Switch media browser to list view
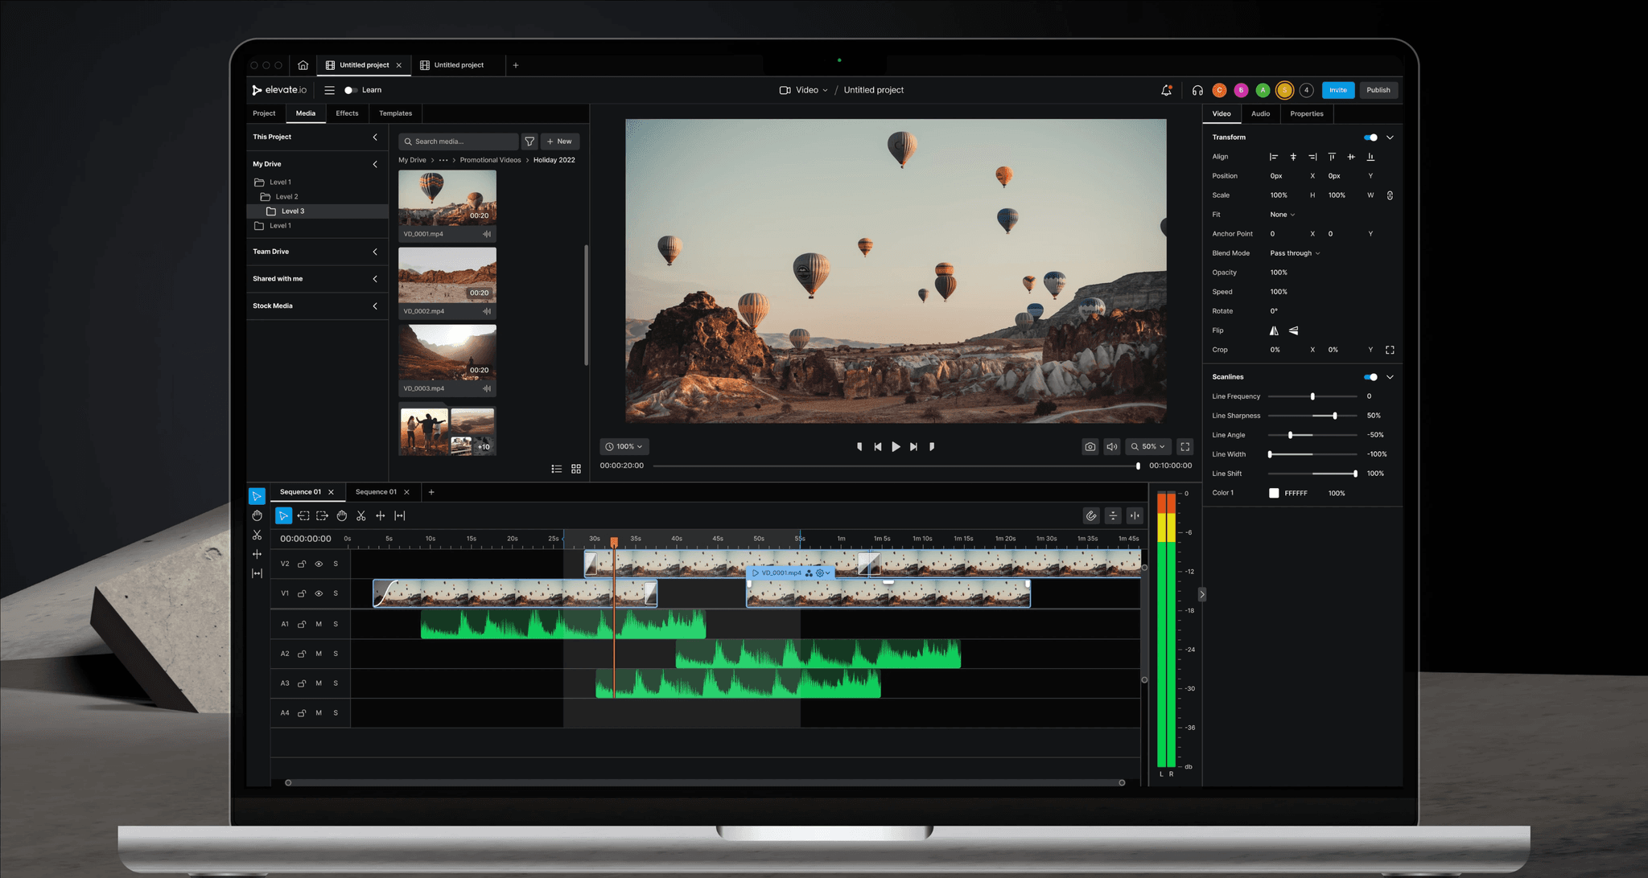The image size is (1648, 878). pyautogui.click(x=556, y=469)
